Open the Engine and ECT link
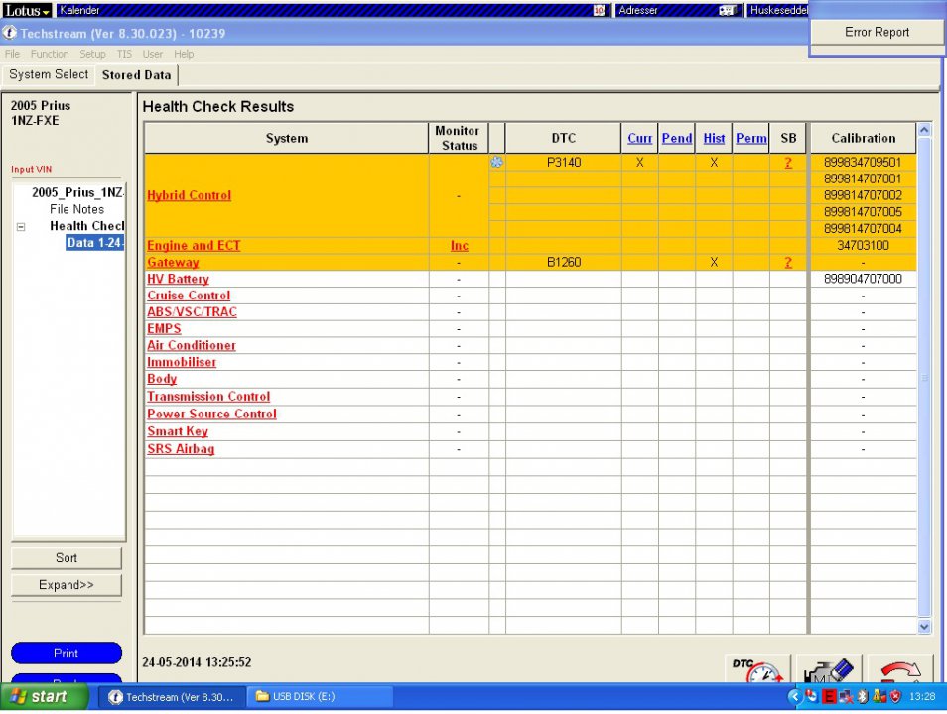This screenshot has height=714, width=947. pos(194,246)
